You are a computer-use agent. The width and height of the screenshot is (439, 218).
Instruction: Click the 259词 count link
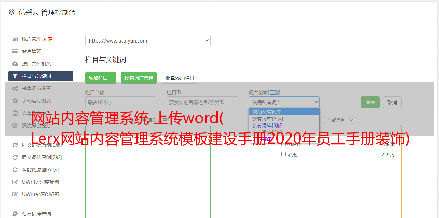coord(388,155)
